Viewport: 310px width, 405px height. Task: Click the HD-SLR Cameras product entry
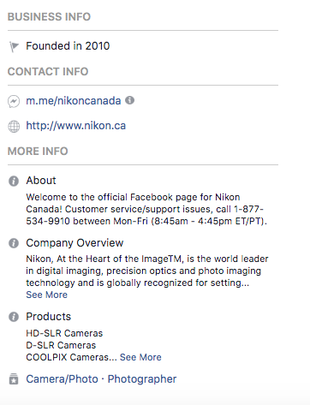point(64,333)
